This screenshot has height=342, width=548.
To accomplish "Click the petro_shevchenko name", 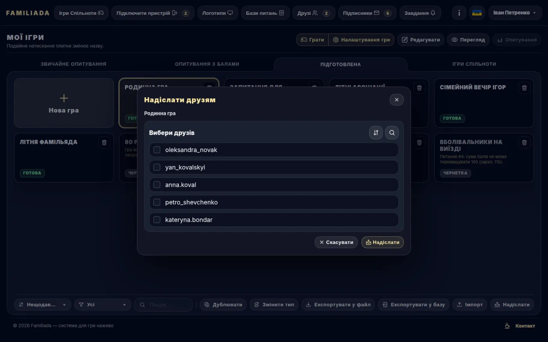I will coord(191,202).
